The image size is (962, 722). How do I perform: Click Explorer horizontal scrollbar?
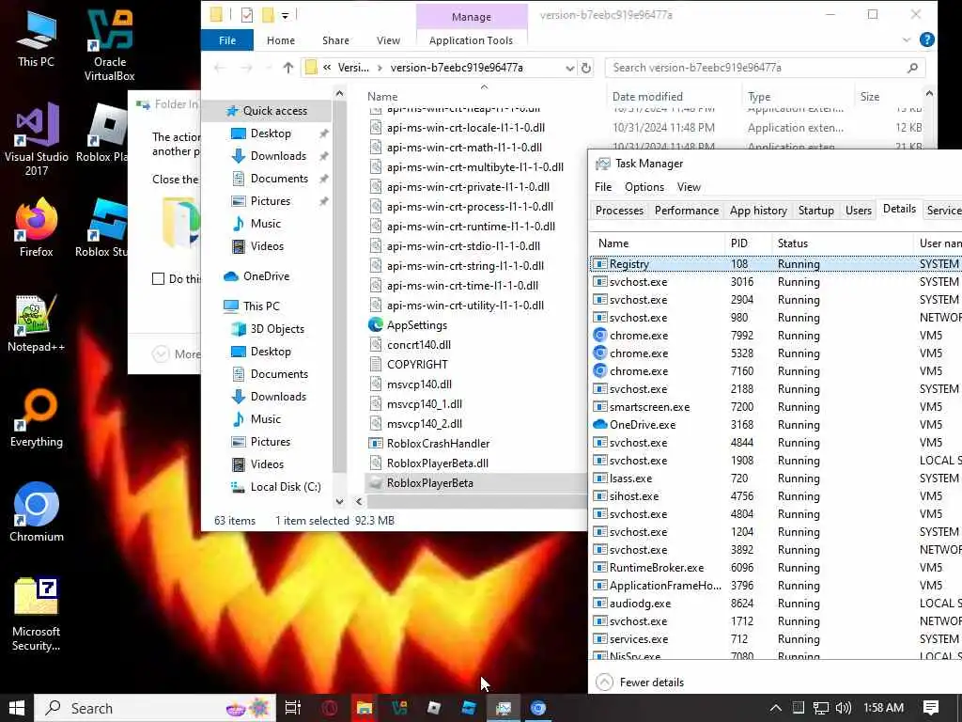[x=475, y=502]
